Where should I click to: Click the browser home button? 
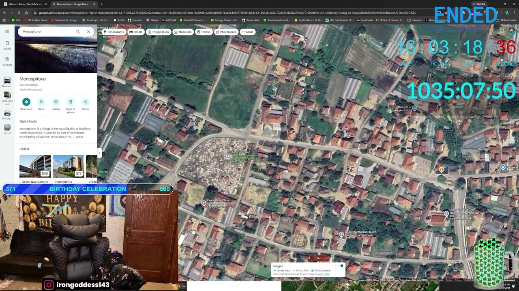click(x=26, y=13)
